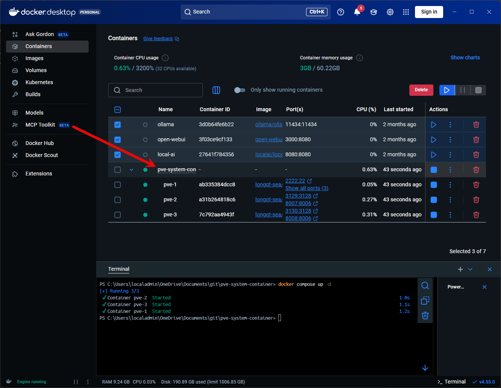Viewport: 501px width, 388px height.
Task: Open Ask Gordon in the sidebar
Action: pyautogui.click(x=47, y=35)
